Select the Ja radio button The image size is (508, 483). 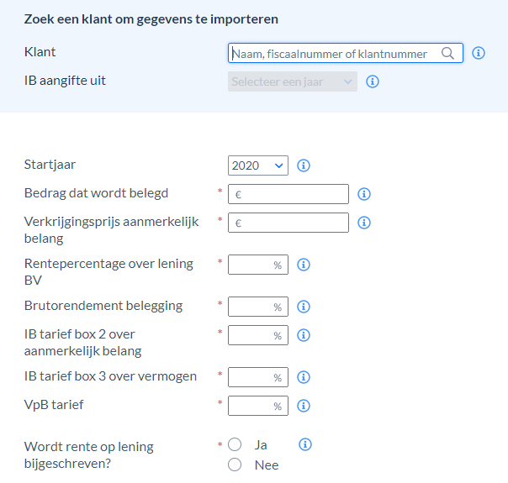(235, 444)
